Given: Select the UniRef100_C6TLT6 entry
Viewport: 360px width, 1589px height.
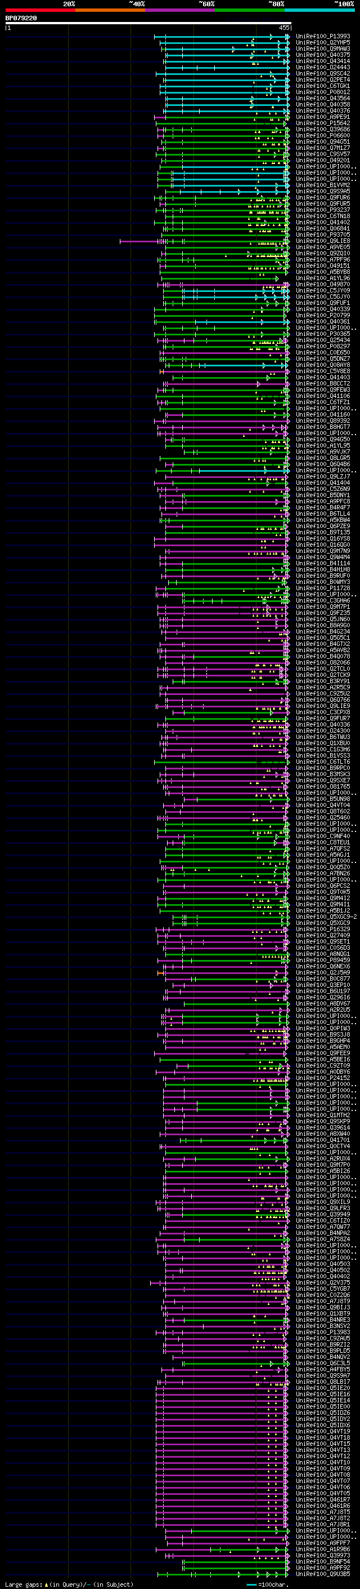Looking at the screenshot, I should click(323, 762).
